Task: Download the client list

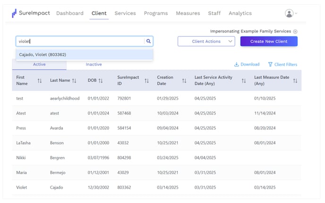Action: (x=247, y=64)
